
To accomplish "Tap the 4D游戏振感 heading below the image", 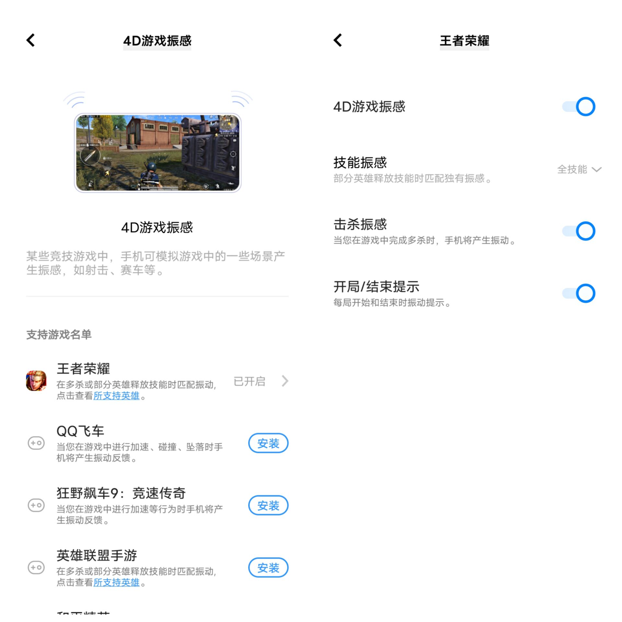I will click(x=157, y=227).
